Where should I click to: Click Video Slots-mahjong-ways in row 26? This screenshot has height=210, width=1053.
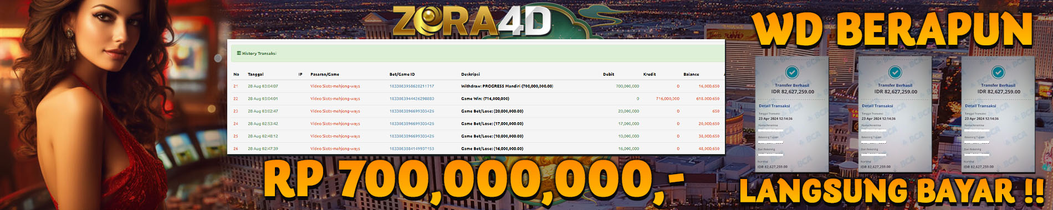(x=335, y=149)
